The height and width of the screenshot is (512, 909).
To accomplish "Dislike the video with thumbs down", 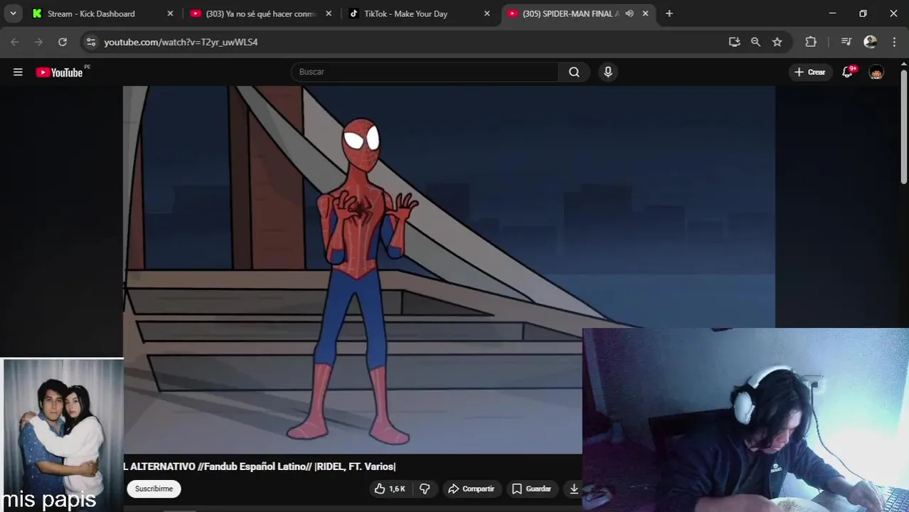I will pos(425,489).
